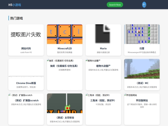
Task: Open the (测试) MC landscape thumbnail
Action: point(142,69)
